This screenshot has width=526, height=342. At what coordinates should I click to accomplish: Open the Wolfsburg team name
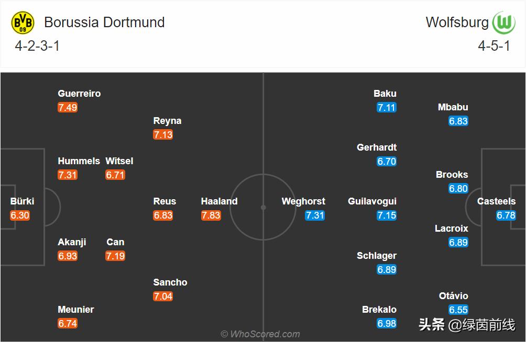(457, 22)
